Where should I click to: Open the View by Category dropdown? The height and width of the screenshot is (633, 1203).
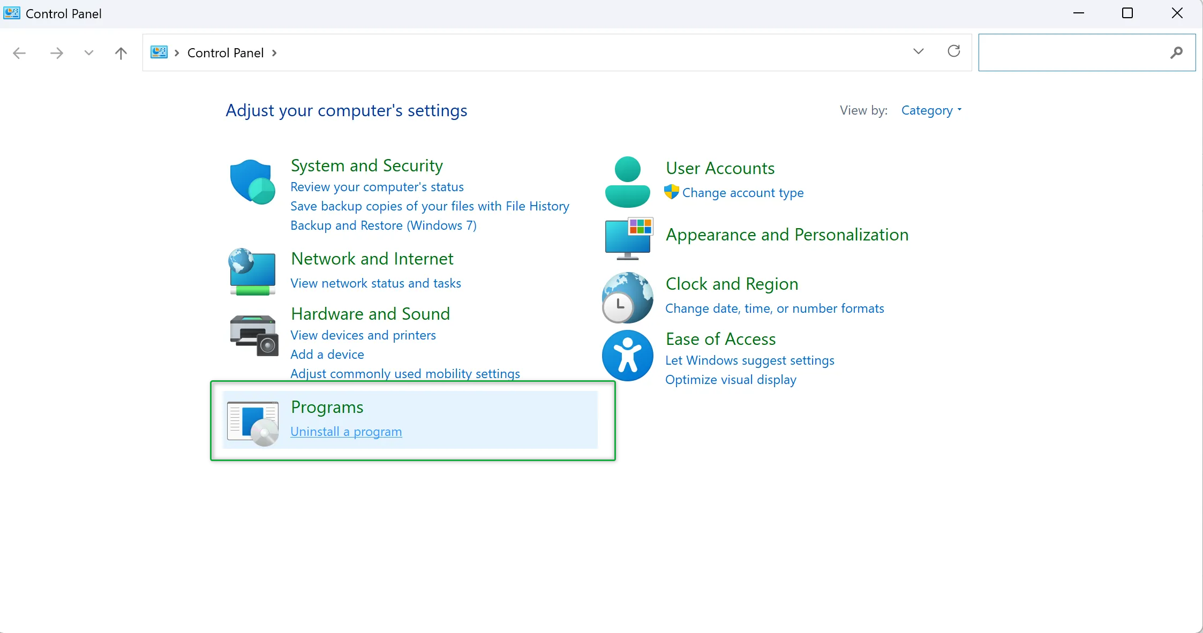pyautogui.click(x=931, y=110)
